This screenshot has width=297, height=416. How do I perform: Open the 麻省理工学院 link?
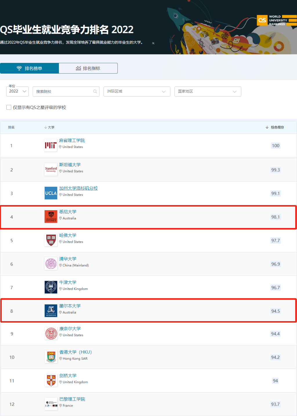pyautogui.click(x=72, y=140)
